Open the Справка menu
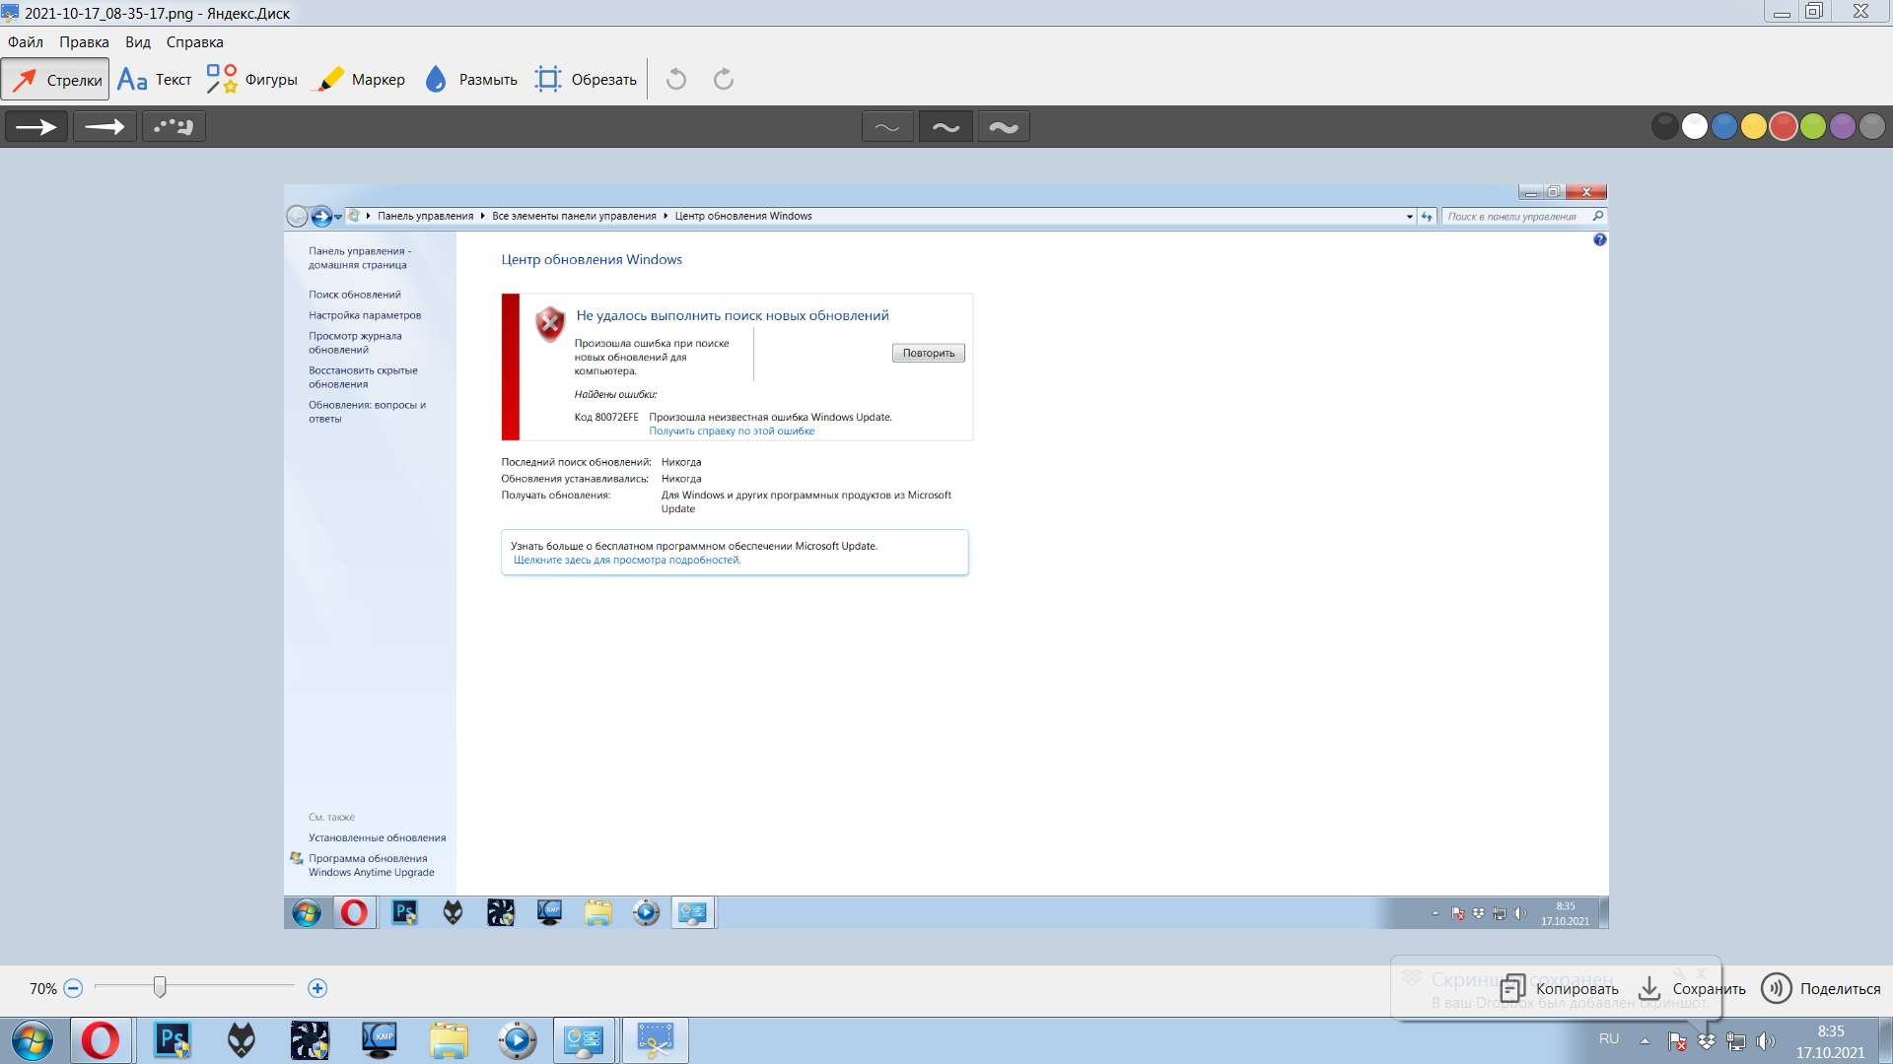Viewport: 1893px width, 1064px height. [x=195, y=42]
